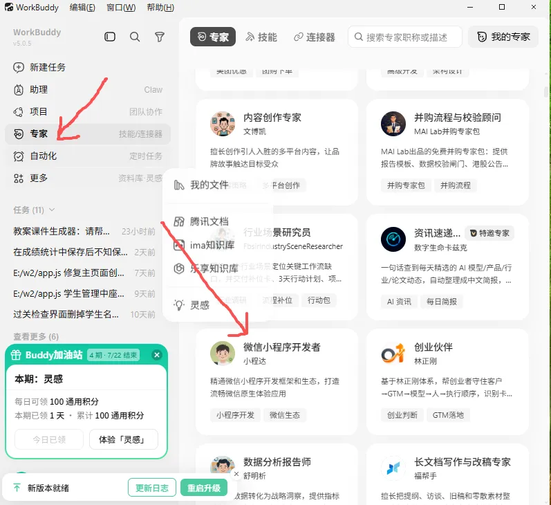Click 查看更多 (6) link
Image resolution: width=551 pixels, height=505 pixels.
pyautogui.click(x=36, y=336)
